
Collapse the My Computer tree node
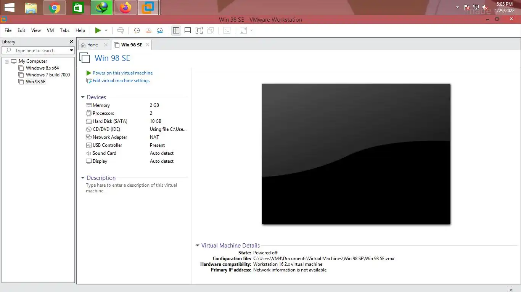(7, 61)
